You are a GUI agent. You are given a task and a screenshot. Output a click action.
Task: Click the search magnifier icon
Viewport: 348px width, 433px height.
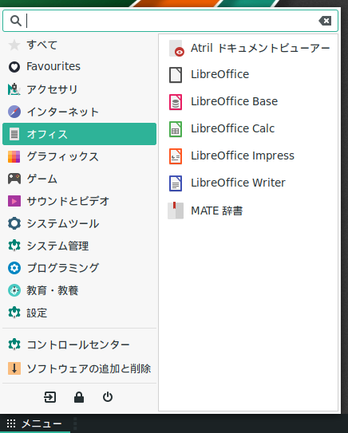[16, 21]
